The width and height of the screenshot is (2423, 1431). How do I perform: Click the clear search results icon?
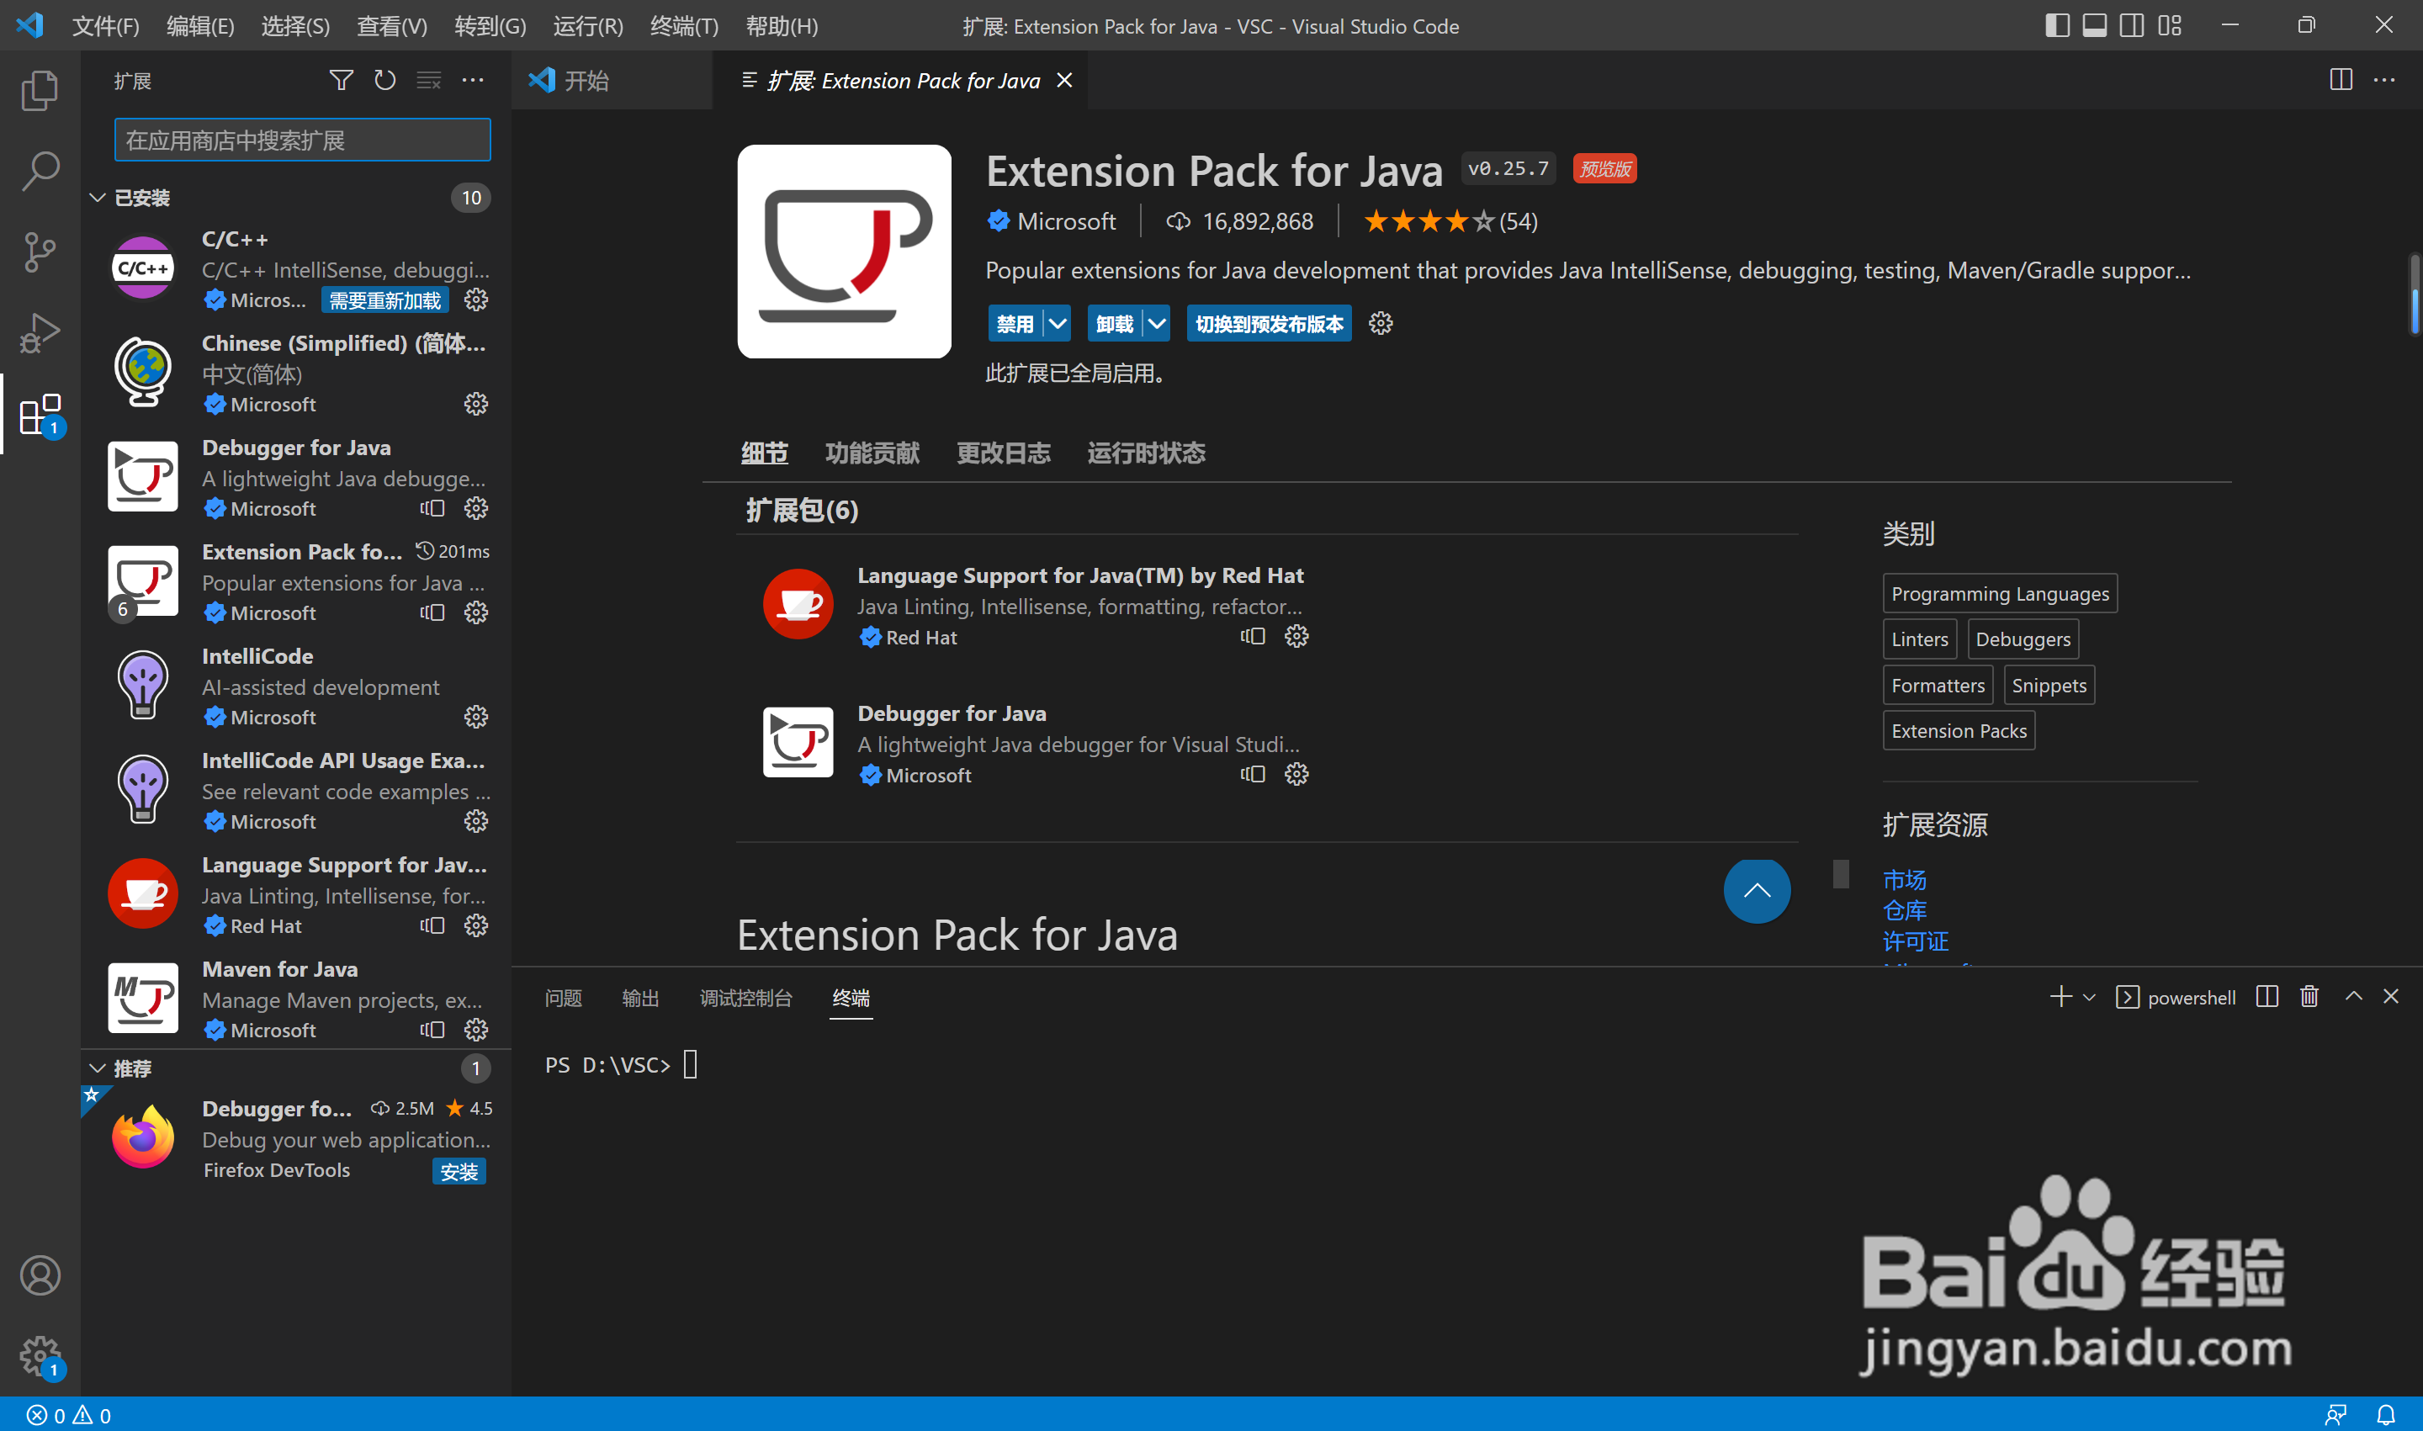click(x=429, y=80)
